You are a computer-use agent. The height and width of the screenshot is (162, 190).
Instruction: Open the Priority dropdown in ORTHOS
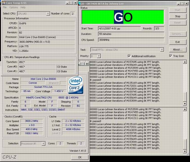click(x=99, y=56)
